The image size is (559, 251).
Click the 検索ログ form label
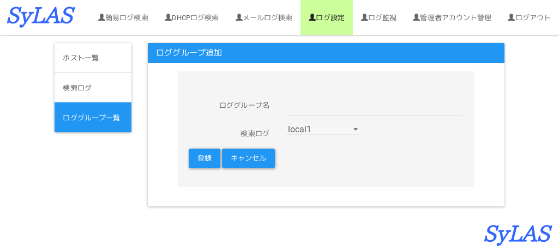point(255,134)
